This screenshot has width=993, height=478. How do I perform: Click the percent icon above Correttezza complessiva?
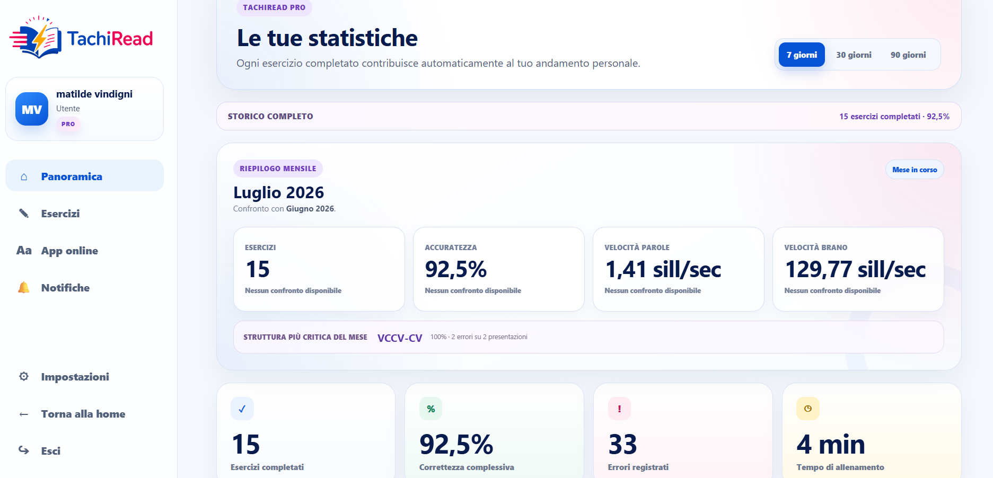[x=430, y=409]
